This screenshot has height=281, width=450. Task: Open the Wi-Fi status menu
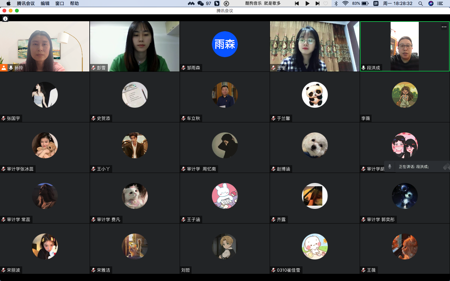[x=345, y=3]
